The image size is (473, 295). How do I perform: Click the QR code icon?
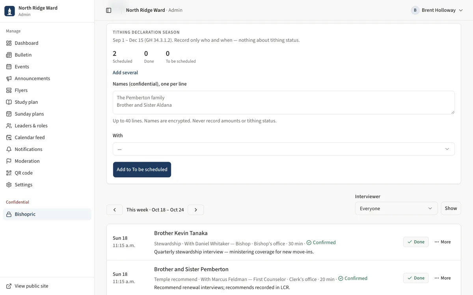[x=9, y=173]
